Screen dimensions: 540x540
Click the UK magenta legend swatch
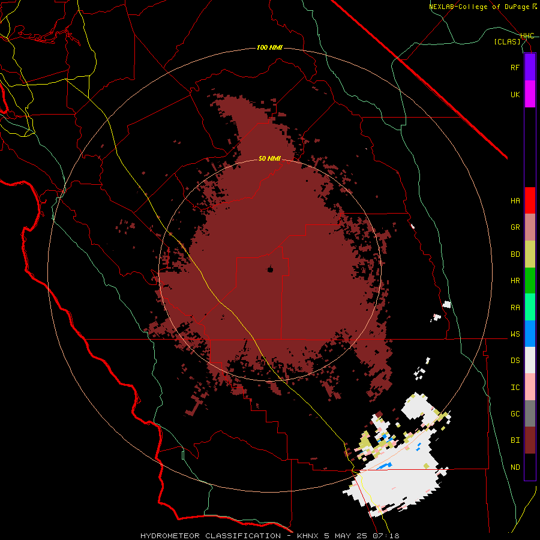(530, 94)
